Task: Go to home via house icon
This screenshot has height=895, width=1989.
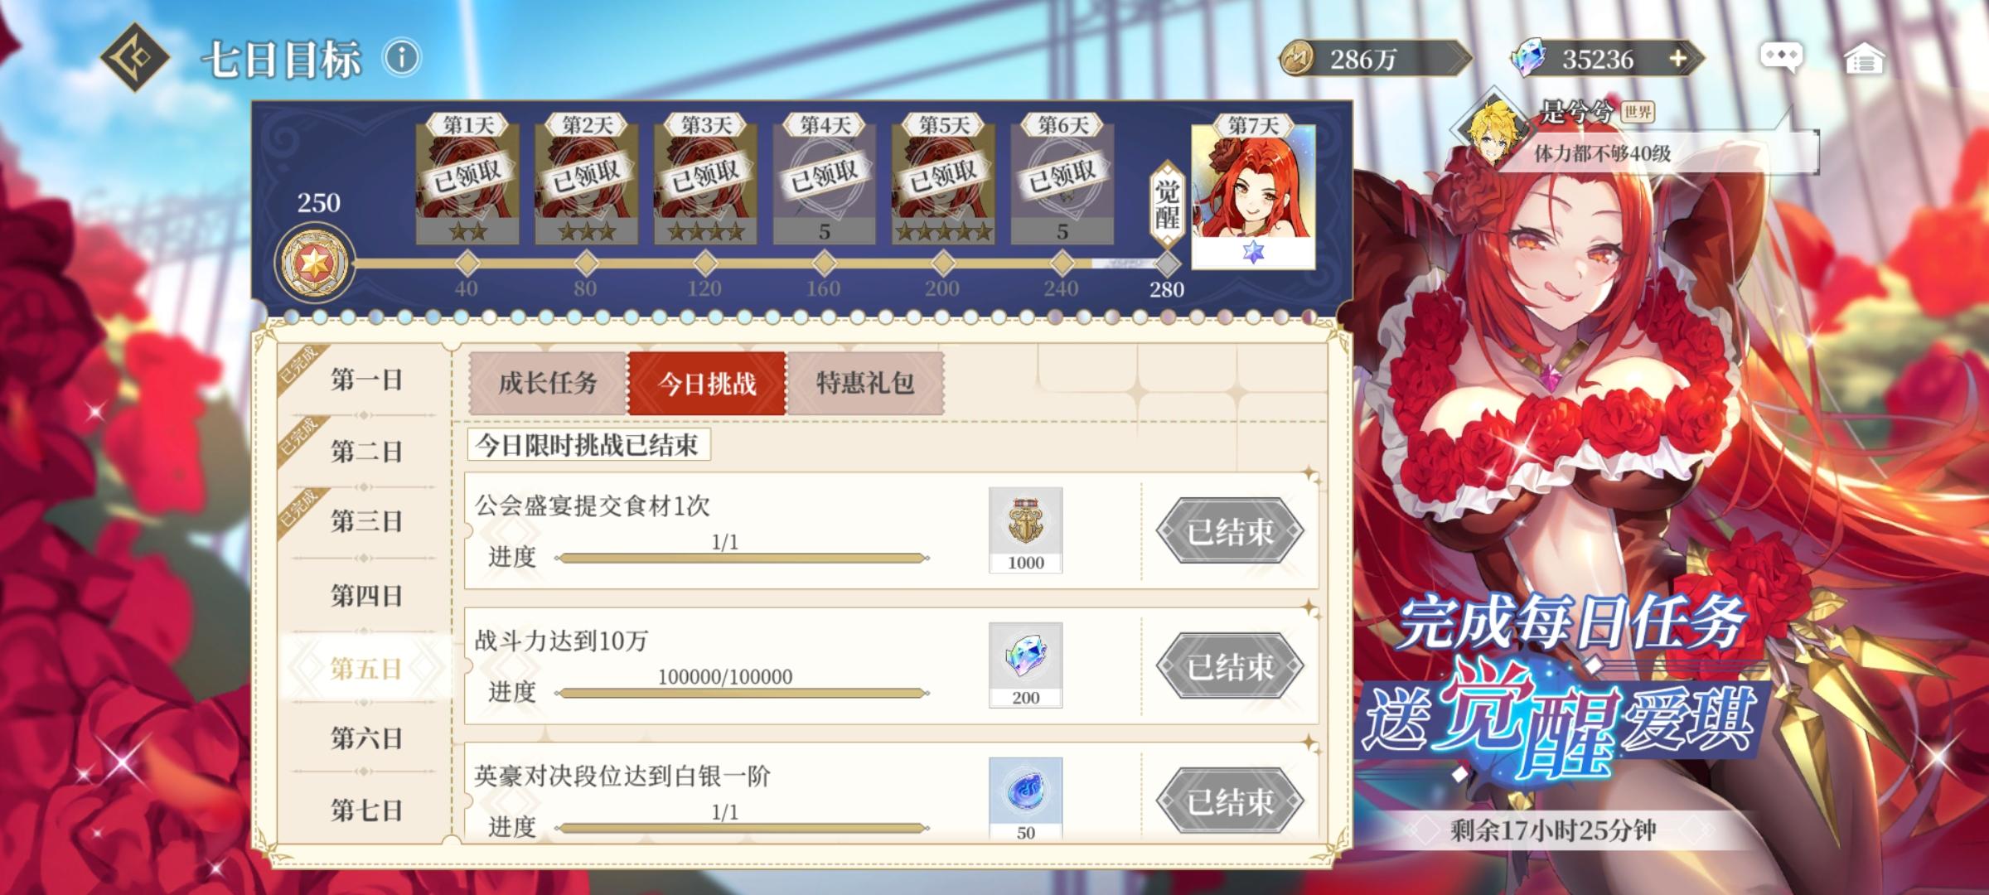Action: pos(1864,59)
